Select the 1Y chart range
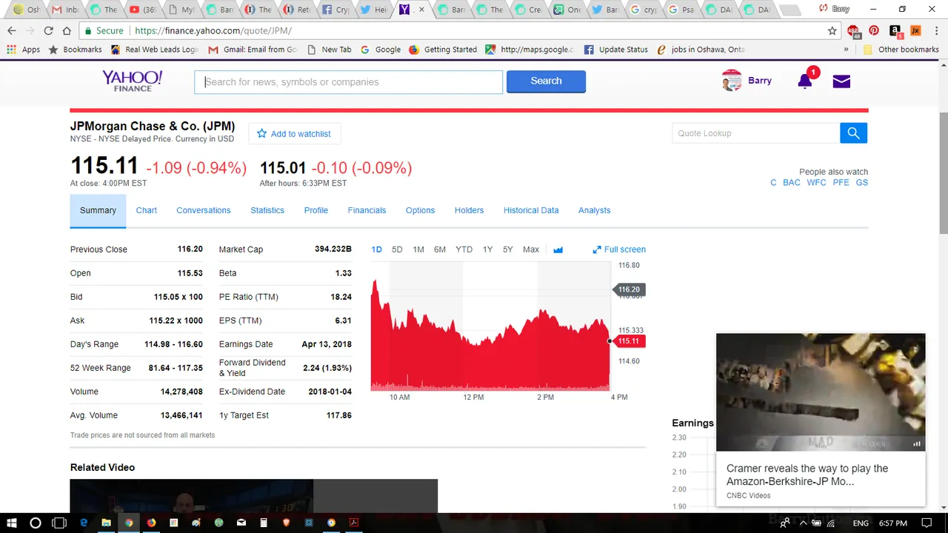Screen dimensions: 948x533 [x=487, y=249]
